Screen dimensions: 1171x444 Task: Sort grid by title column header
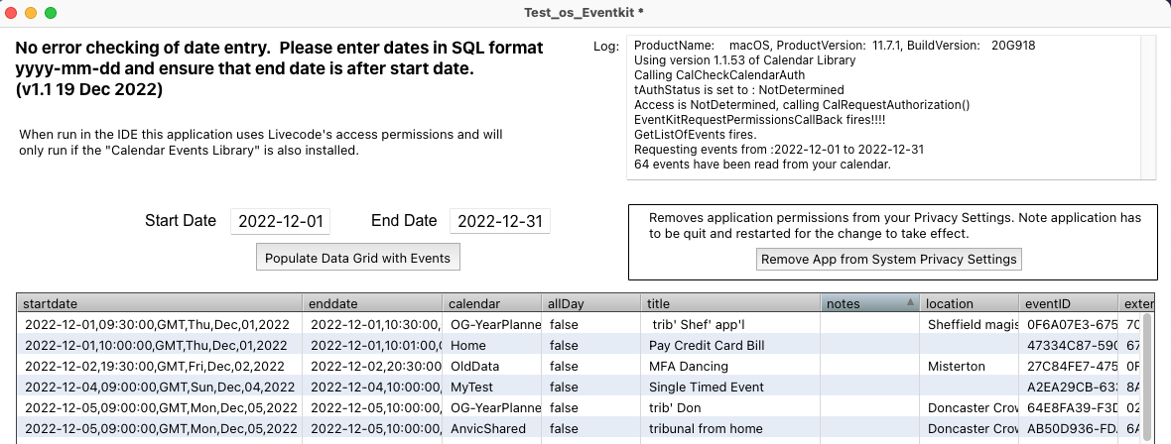point(729,303)
